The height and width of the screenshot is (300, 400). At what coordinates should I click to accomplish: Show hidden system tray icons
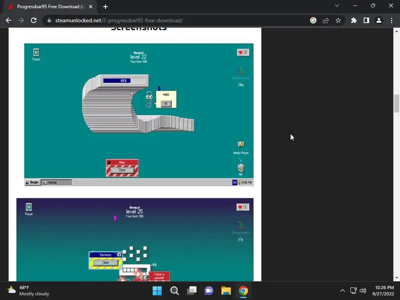[343, 291]
